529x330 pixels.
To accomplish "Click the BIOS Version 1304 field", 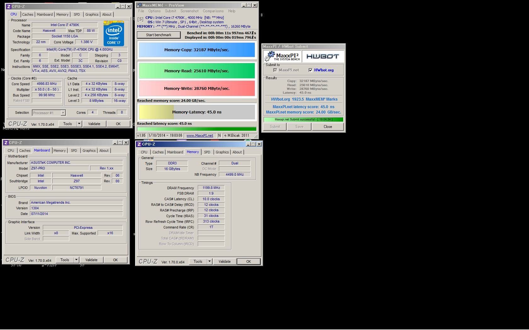I will (x=77, y=208).
